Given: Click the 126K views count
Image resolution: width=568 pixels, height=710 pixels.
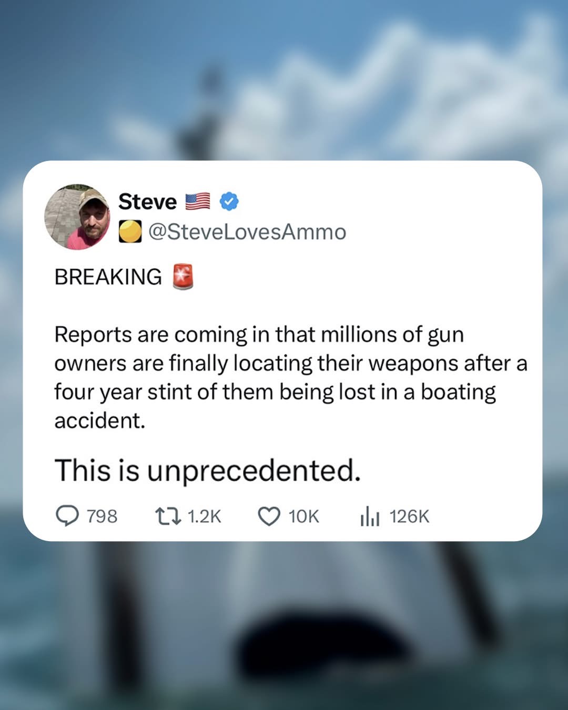Looking at the screenshot, I should click(410, 516).
